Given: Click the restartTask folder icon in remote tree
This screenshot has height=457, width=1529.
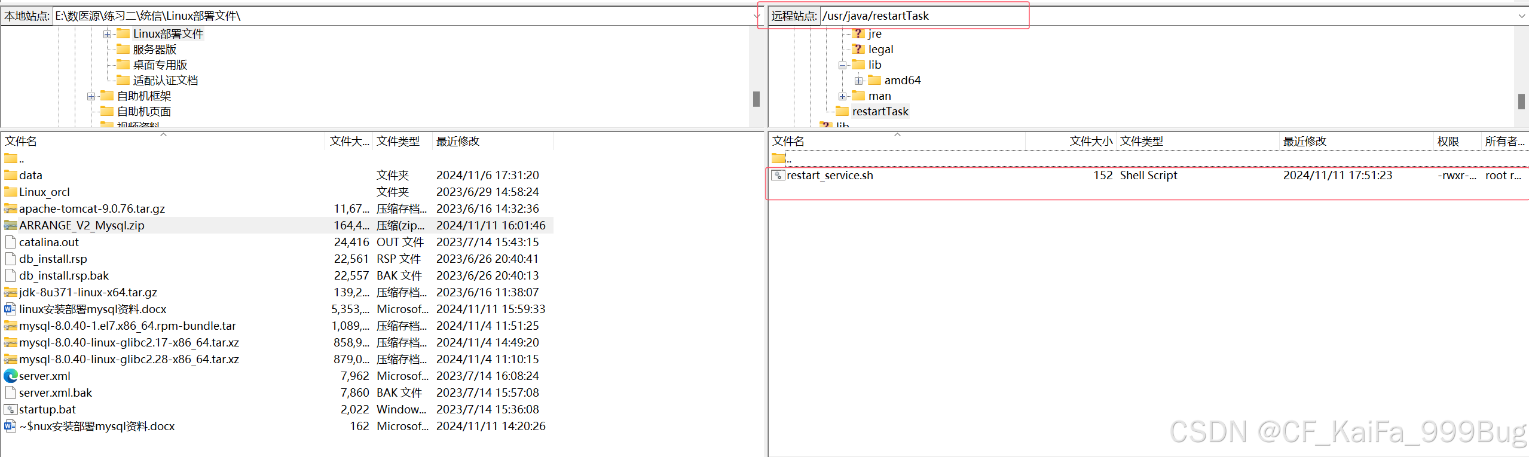Looking at the screenshot, I should [x=842, y=111].
